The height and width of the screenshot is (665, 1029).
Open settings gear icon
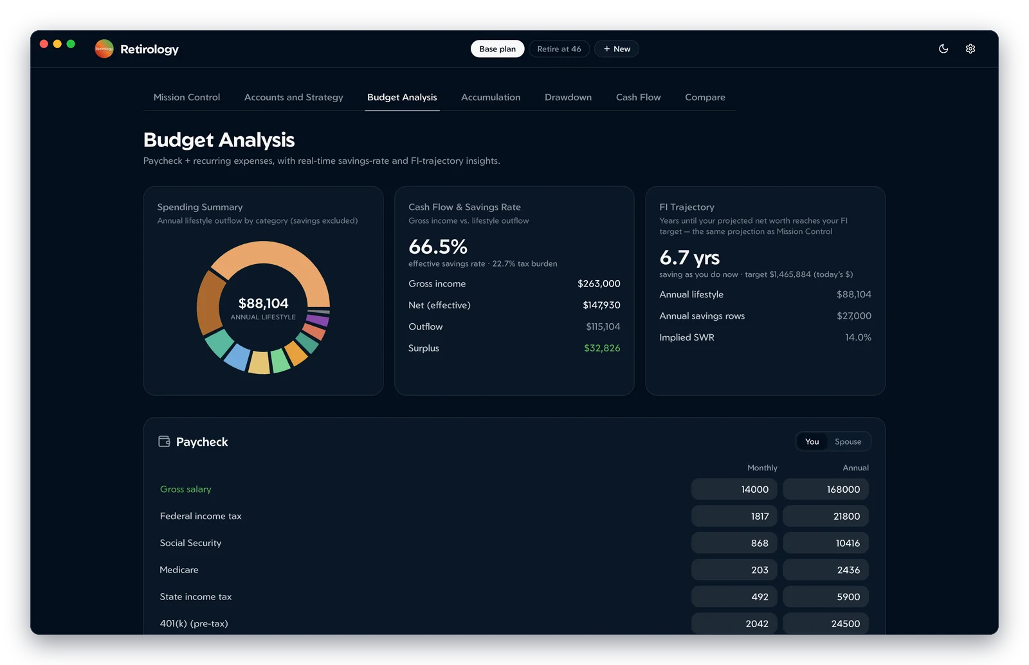(970, 49)
